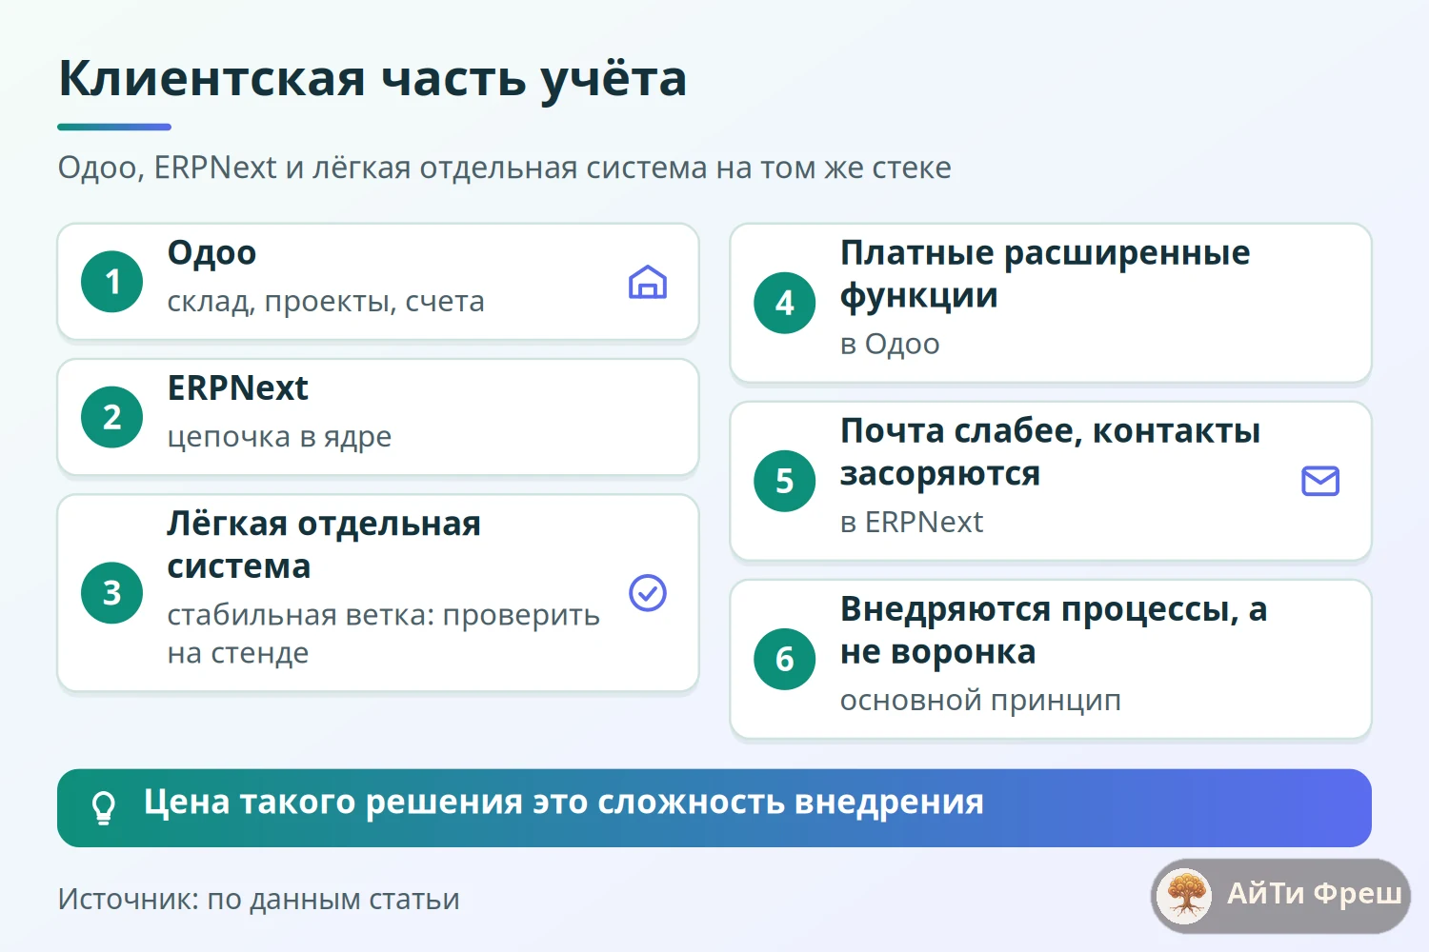
Task: Click the caption в Одоо
Action: click(890, 344)
